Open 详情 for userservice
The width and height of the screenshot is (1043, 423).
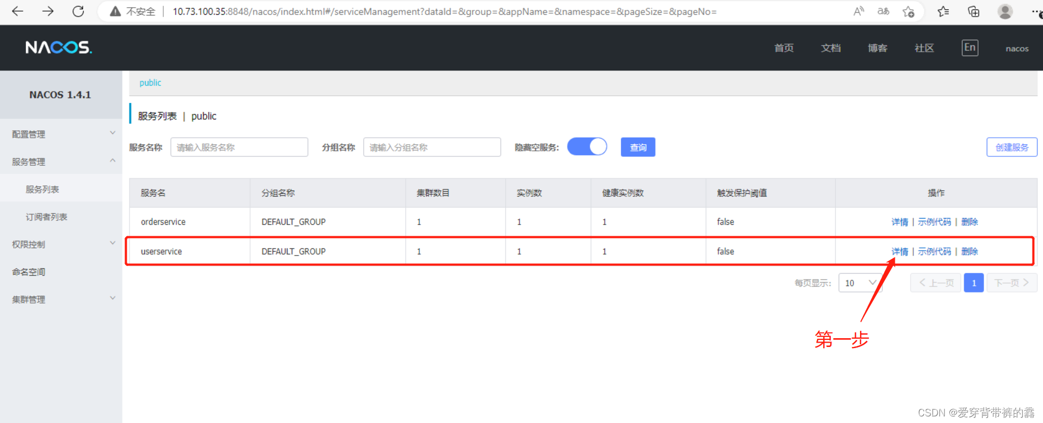[900, 251]
